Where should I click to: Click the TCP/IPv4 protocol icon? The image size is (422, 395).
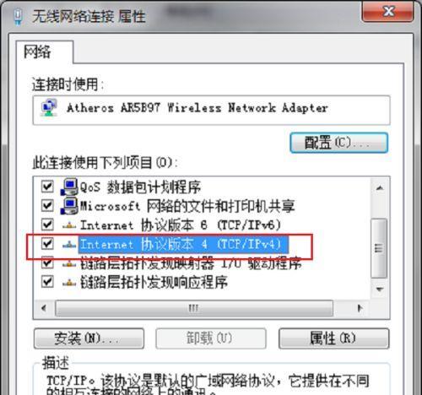pyautogui.click(x=69, y=245)
